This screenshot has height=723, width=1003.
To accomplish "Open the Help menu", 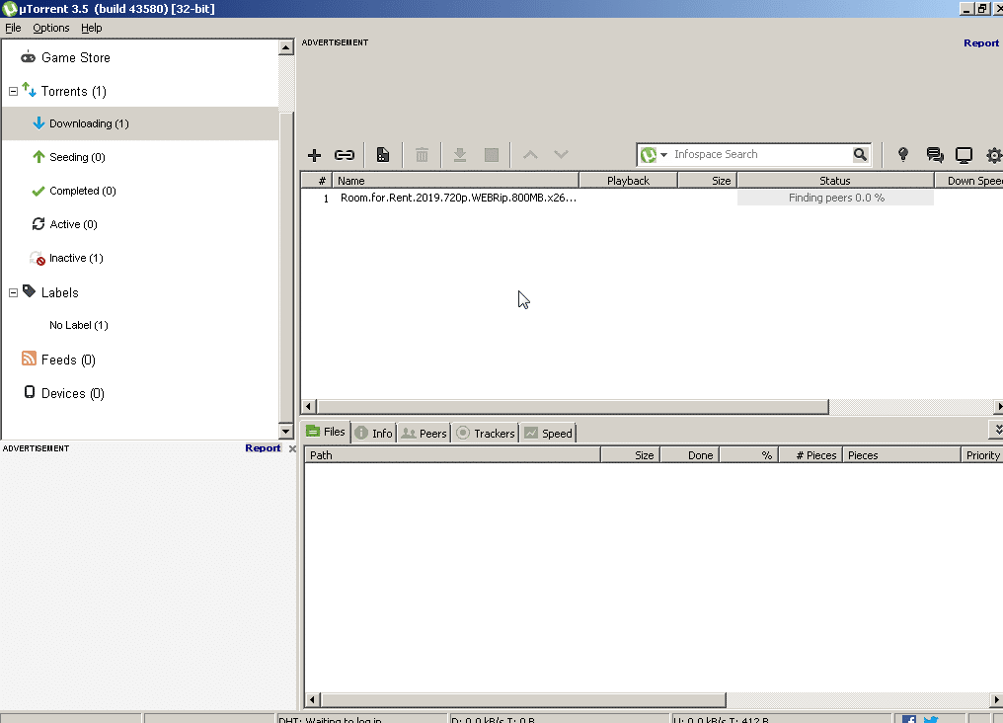I will [92, 28].
